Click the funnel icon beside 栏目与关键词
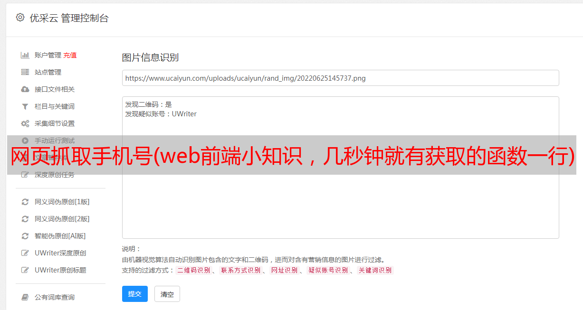 pos(25,106)
